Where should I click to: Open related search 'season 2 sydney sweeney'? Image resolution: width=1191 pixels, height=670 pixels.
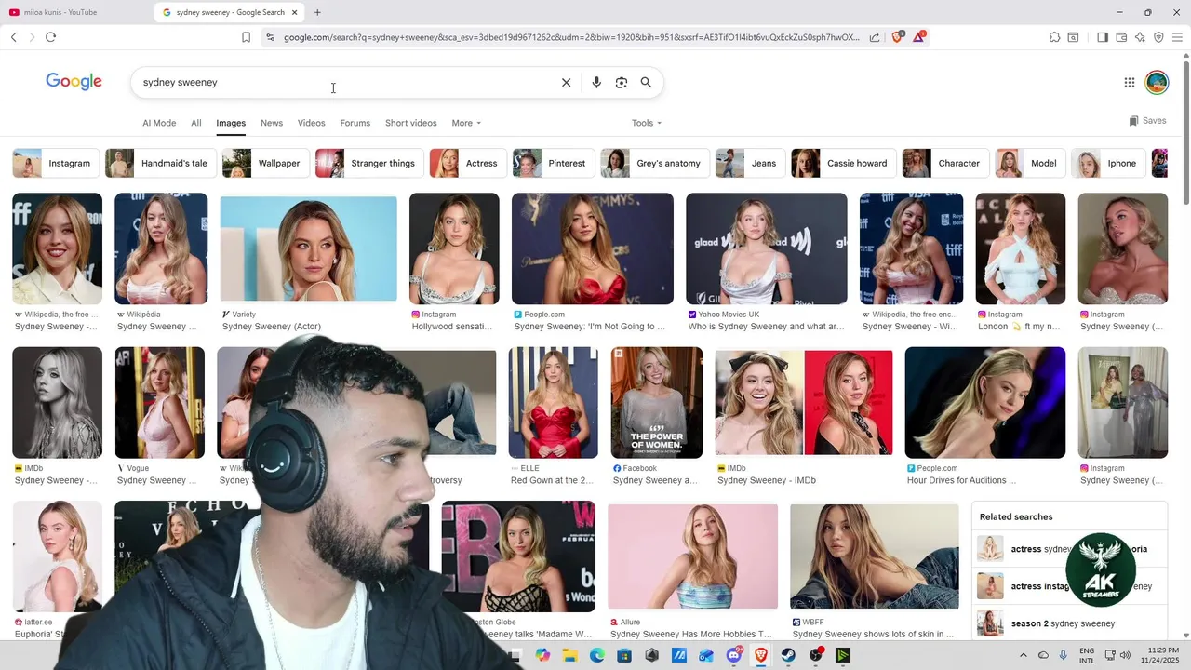(1068, 623)
